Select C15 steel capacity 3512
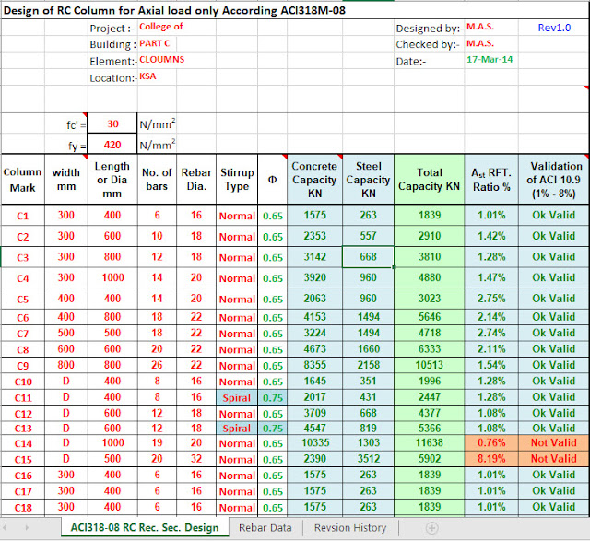 369,459
